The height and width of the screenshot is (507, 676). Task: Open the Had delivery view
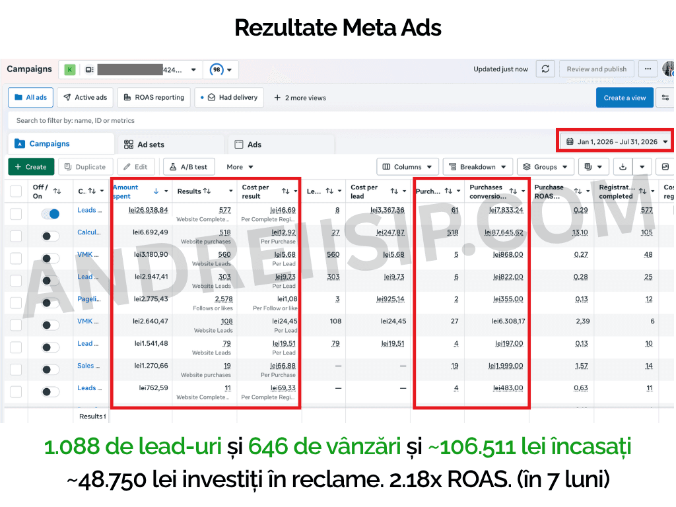click(229, 98)
